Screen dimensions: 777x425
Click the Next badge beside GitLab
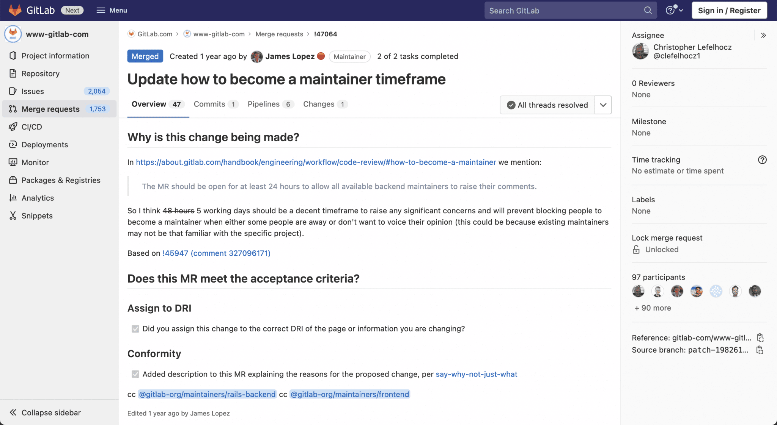pos(72,10)
